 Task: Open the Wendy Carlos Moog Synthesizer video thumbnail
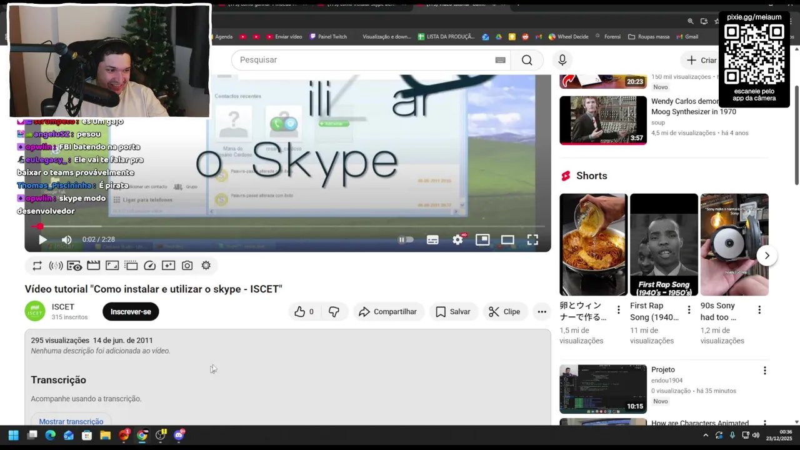603,120
